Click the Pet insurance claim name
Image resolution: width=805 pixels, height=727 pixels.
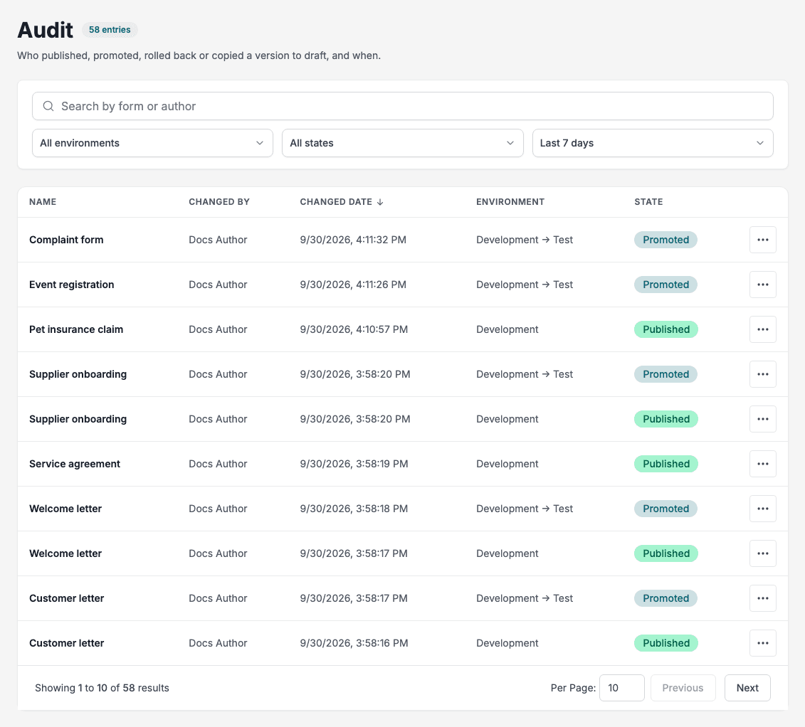(76, 329)
